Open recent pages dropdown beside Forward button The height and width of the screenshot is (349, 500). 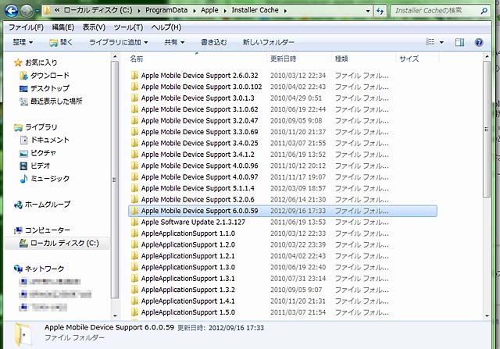37,11
